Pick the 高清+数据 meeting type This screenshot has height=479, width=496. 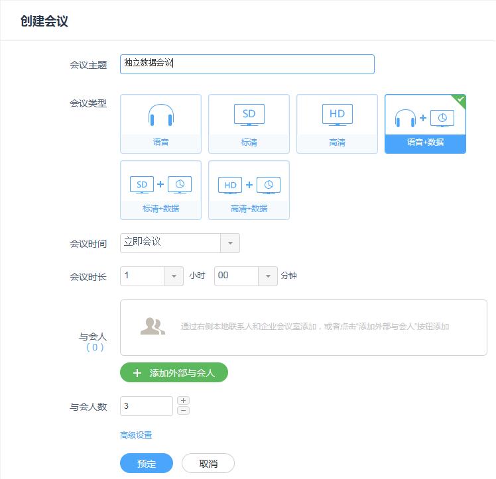pyautogui.click(x=249, y=190)
